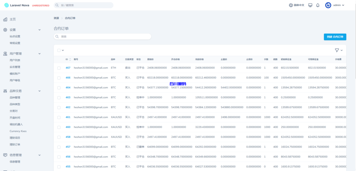Image resolution: width=356 pixels, height=171 pixels.
Task: Collapse the 设置 section chevron
Action: coord(40,30)
